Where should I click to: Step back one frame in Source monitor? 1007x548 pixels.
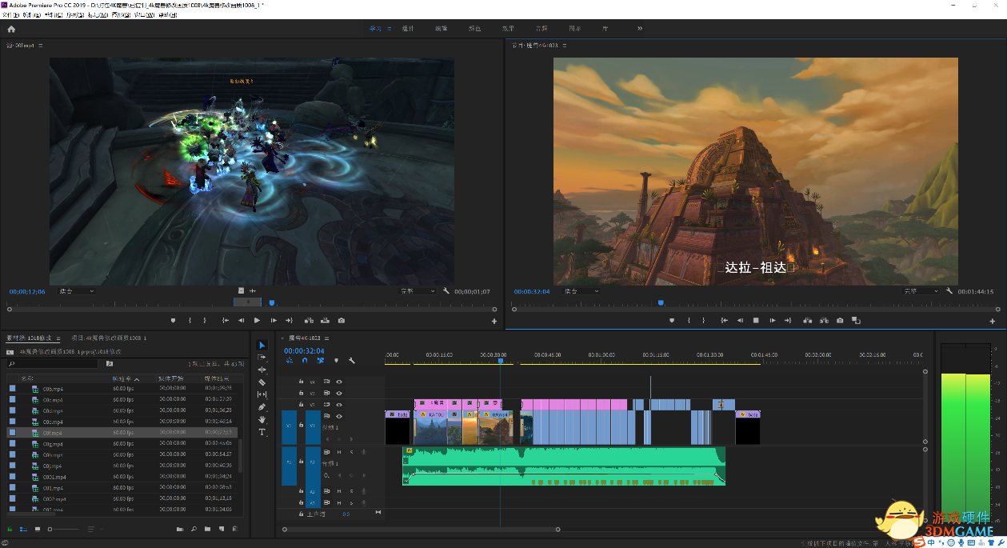tap(241, 320)
